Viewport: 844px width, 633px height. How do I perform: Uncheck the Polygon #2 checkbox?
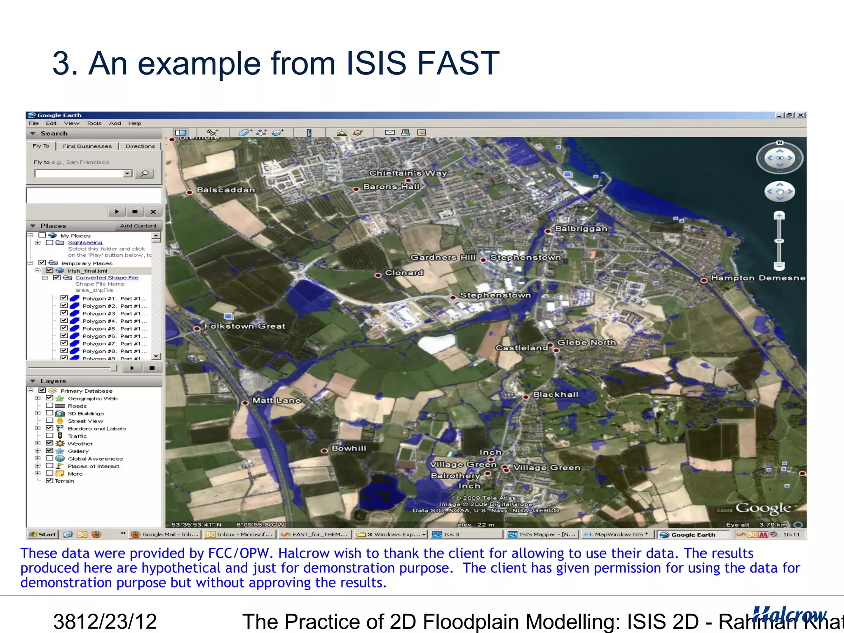click(x=64, y=306)
